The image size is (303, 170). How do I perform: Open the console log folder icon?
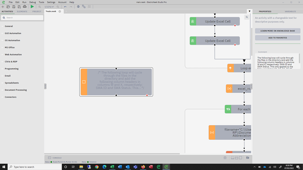248,158
